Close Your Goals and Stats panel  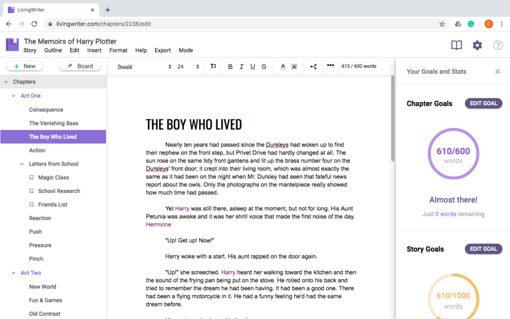pos(498,71)
